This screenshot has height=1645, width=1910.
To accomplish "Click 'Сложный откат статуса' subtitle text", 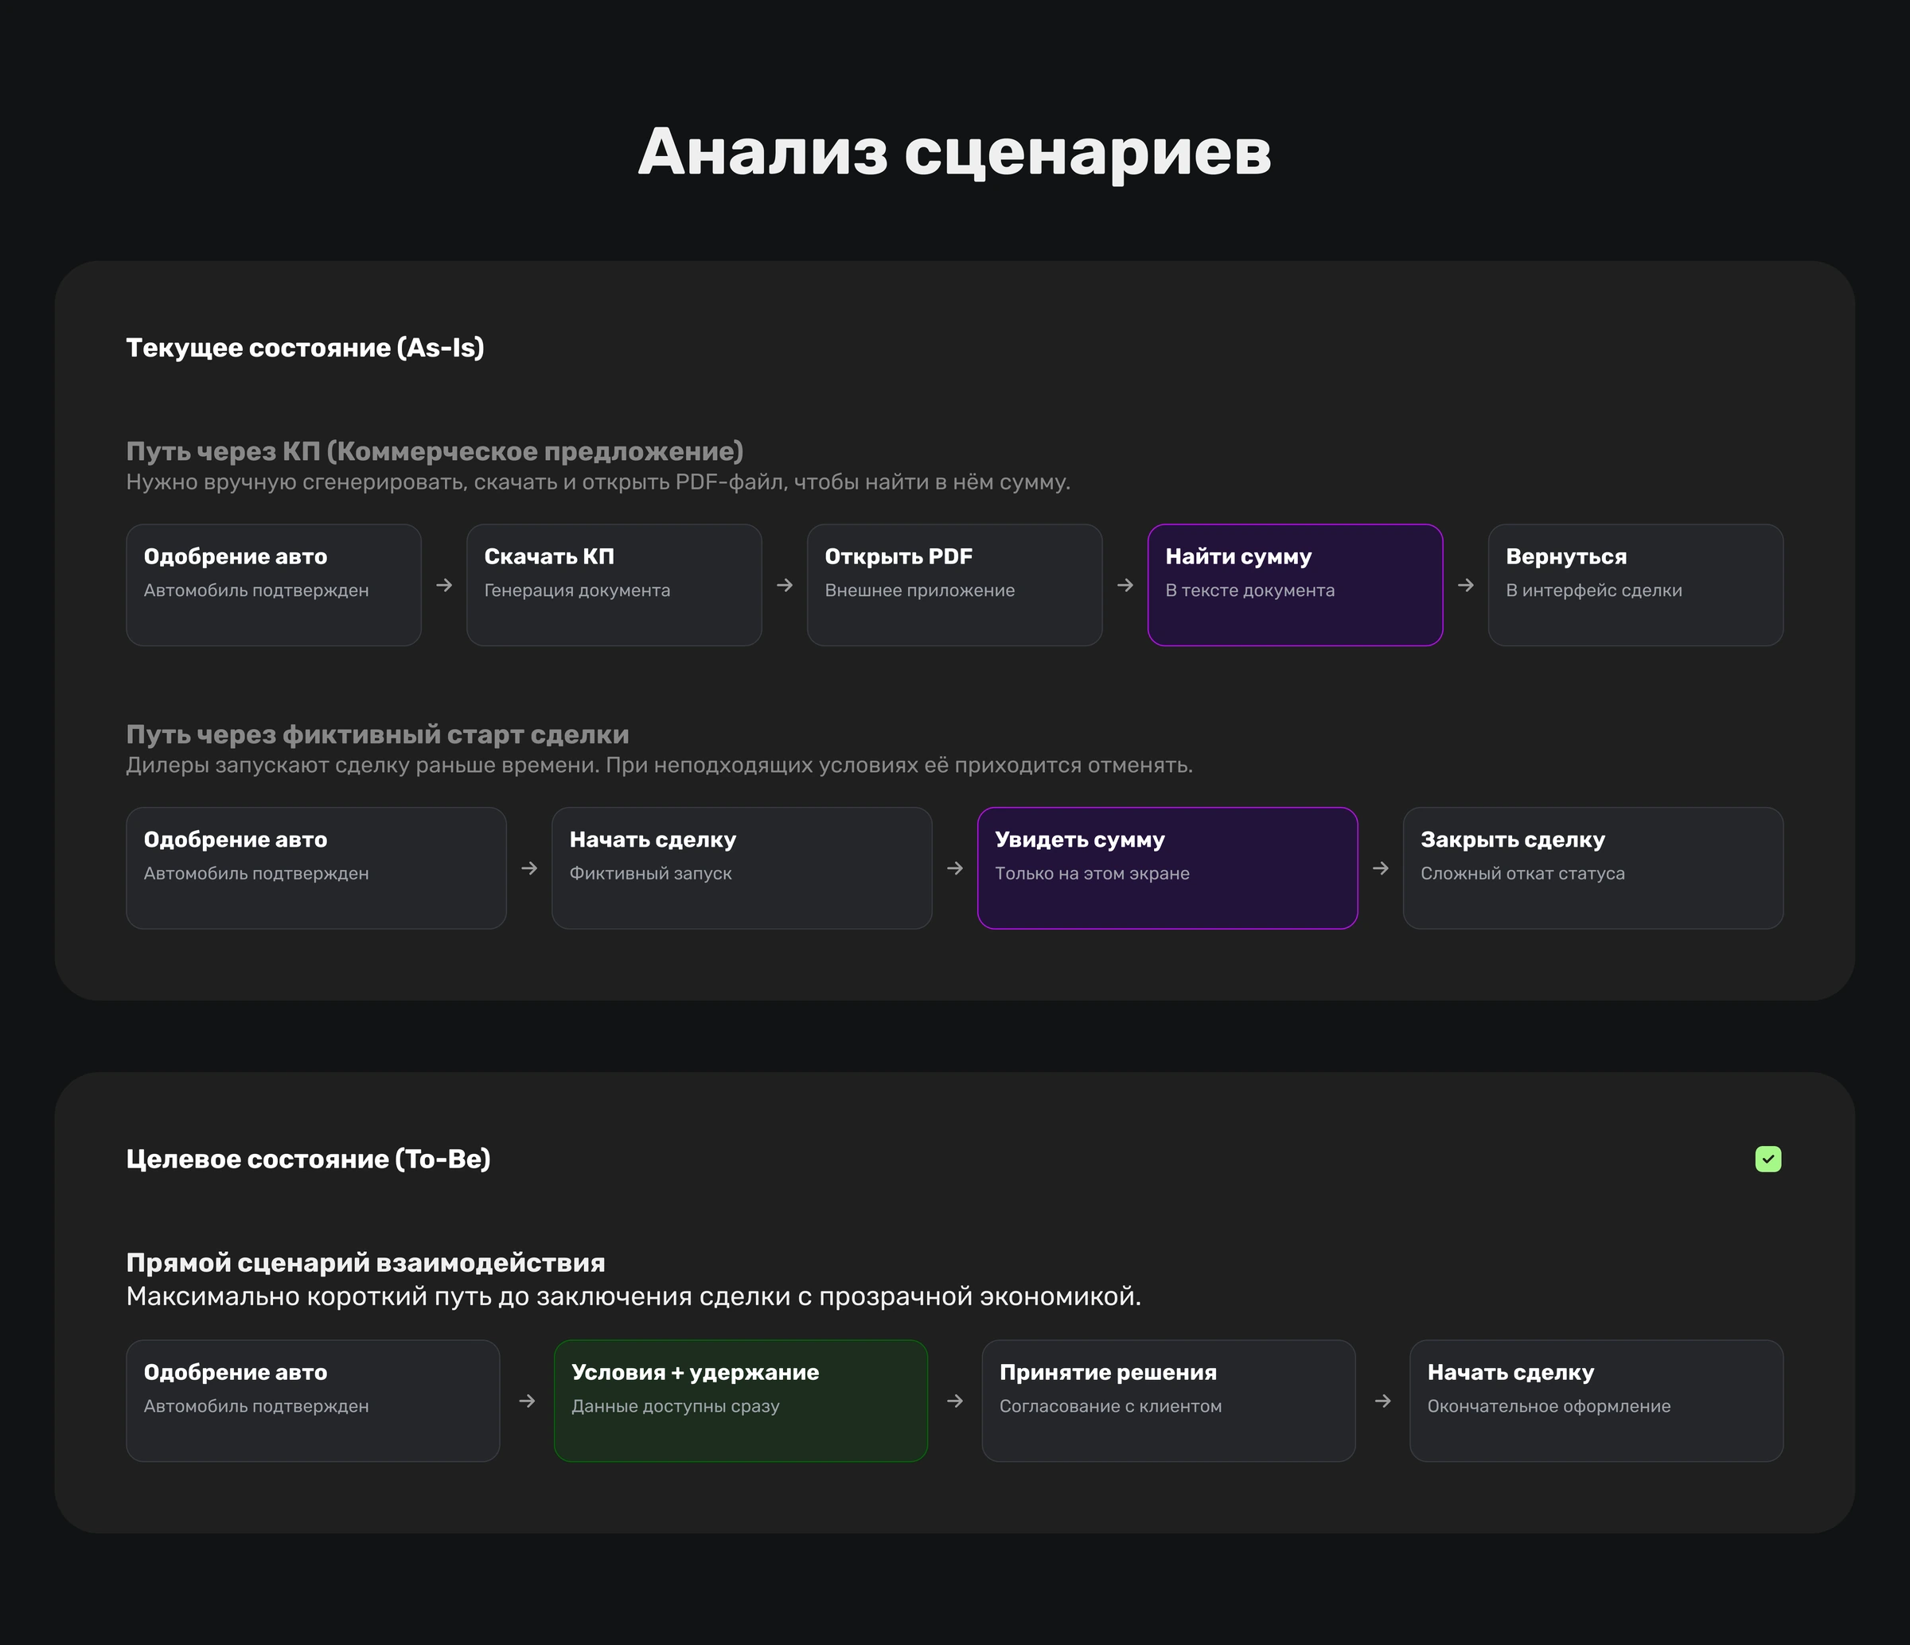I will (x=1523, y=874).
